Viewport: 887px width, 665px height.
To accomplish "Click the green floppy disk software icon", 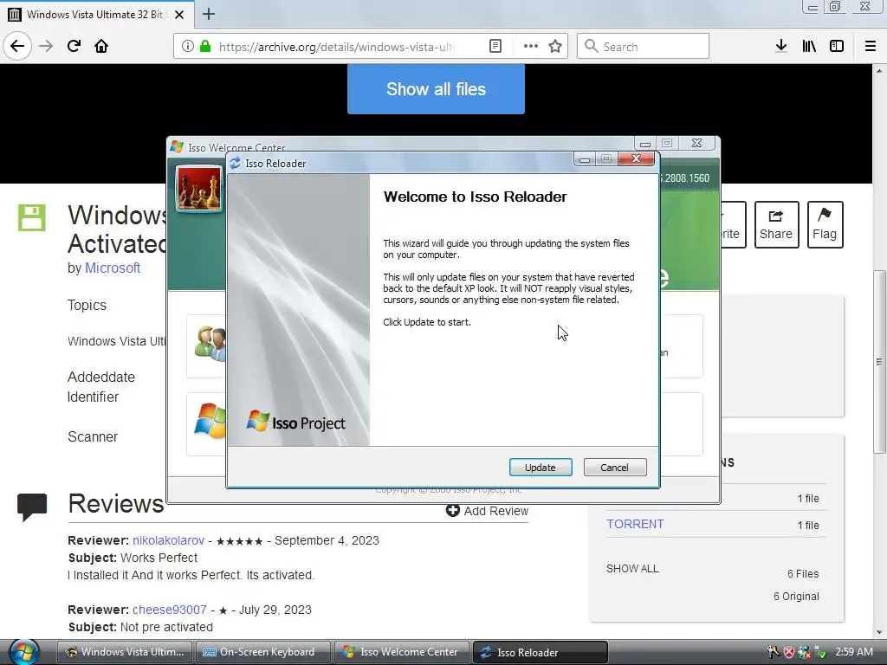I will [32, 217].
